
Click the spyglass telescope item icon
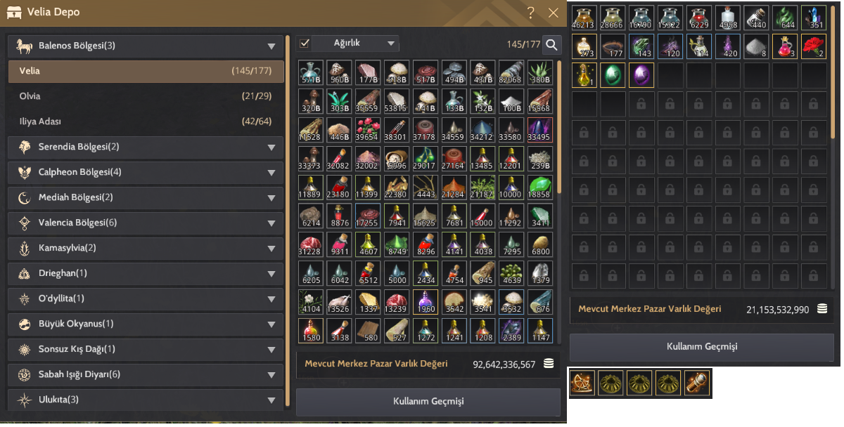click(x=697, y=383)
